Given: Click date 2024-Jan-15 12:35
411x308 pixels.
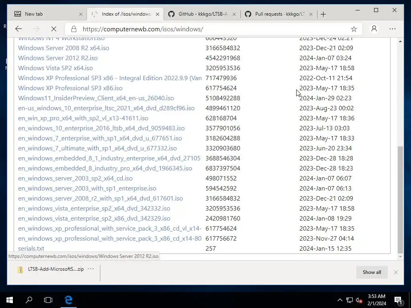Looking at the screenshot, I should (x=325, y=249).
